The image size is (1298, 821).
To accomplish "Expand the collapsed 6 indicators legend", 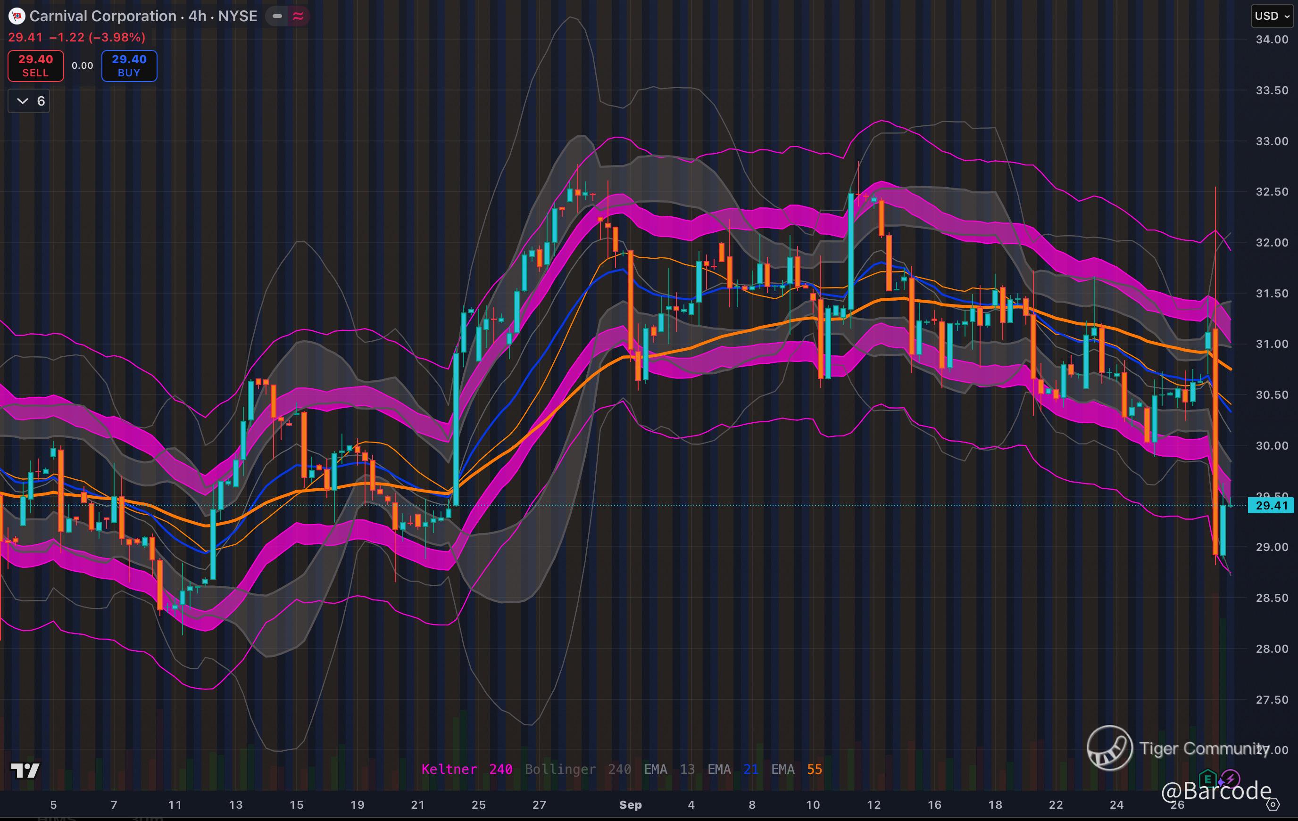I will 29,101.
